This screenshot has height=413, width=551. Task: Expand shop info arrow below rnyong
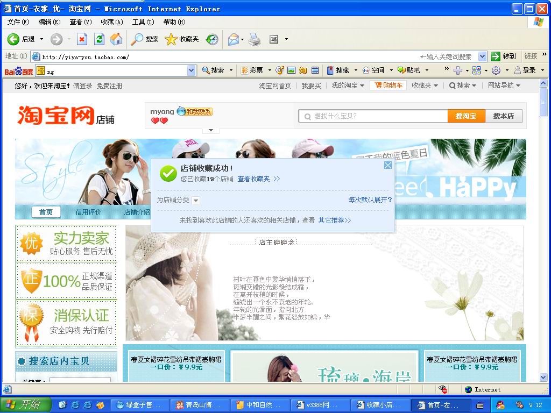[x=211, y=130]
